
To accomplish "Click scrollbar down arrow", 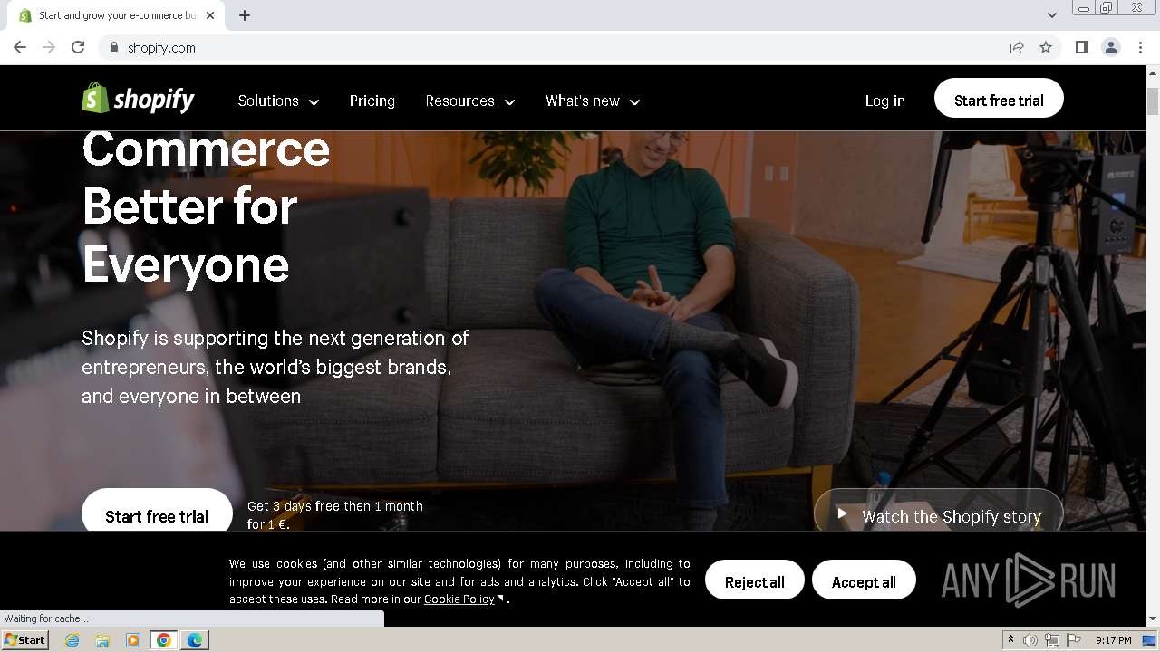I will coord(1153,618).
